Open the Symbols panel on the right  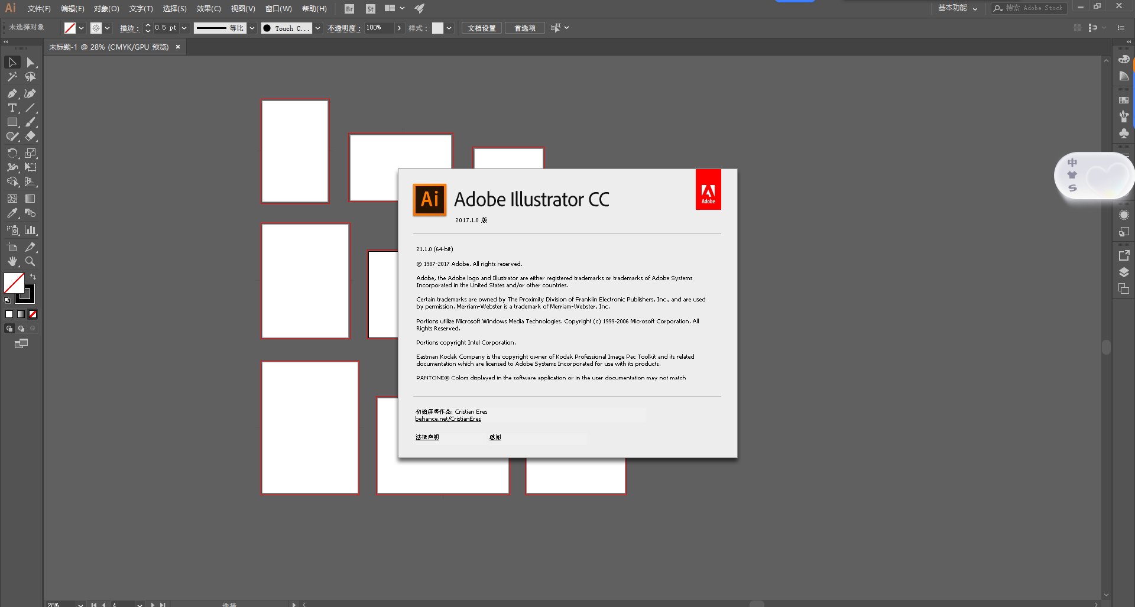[x=1124, y=134]
